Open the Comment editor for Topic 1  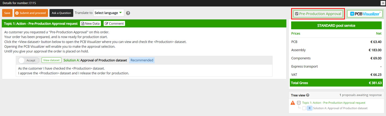point(114,24)
